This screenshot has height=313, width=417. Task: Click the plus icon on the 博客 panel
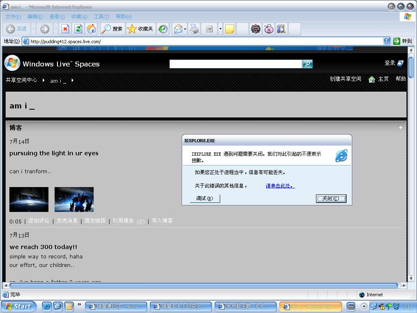click(x=401, y=128)
